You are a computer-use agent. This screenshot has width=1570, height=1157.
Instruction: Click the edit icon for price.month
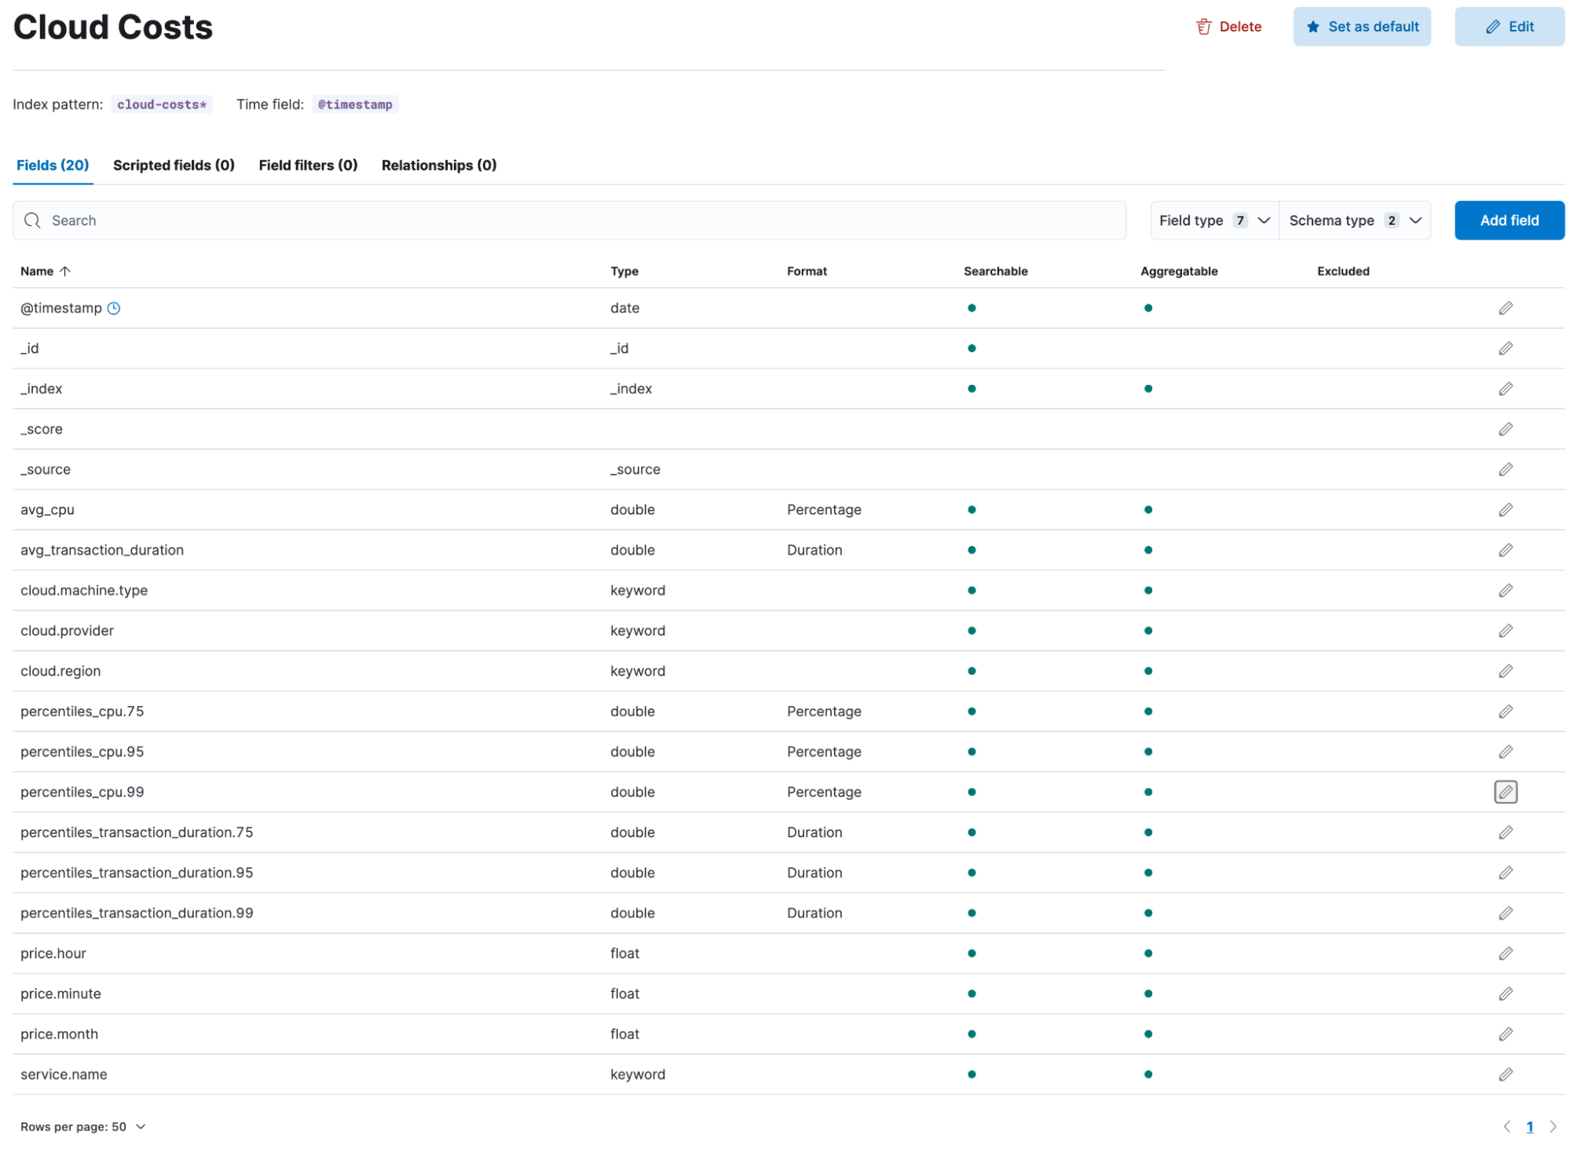tap(1506, 1034)
